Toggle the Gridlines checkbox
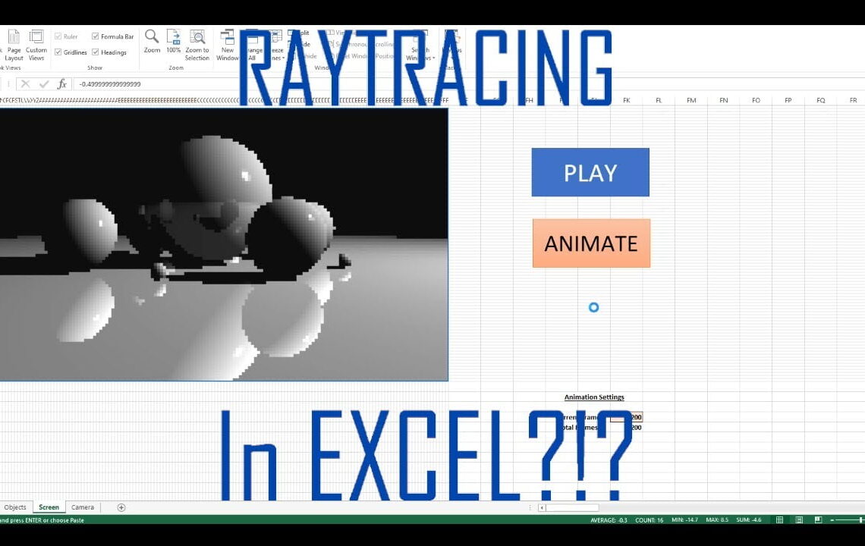This screenshot has width=865, height=546. pos(58,52)
